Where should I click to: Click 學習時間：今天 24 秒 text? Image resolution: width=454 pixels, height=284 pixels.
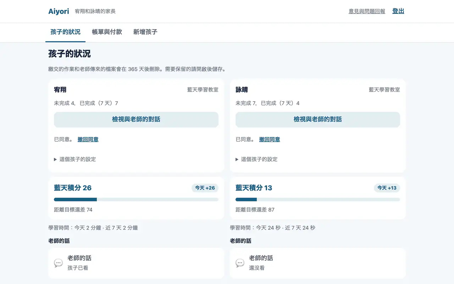[272, 228]
